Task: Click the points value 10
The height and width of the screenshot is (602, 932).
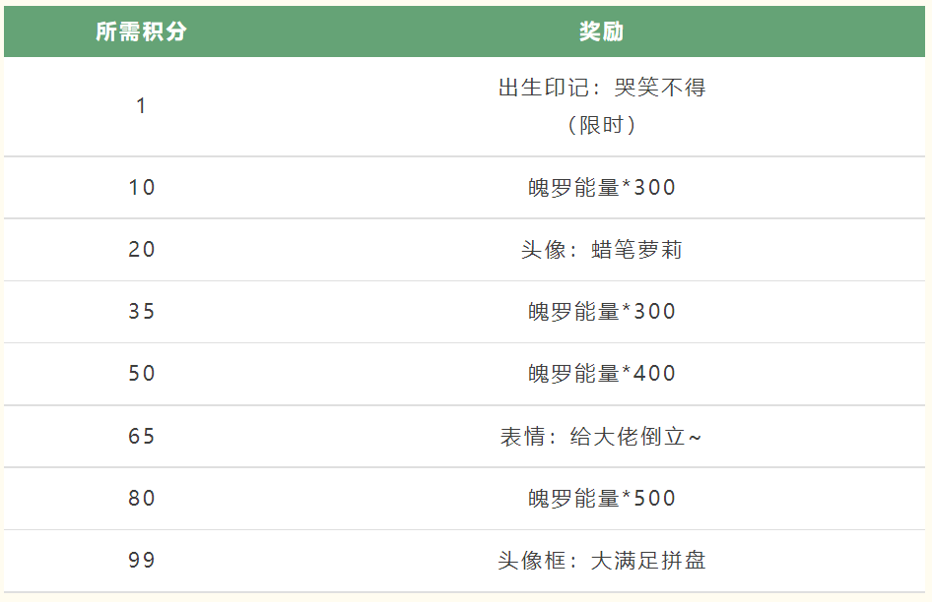Action: click(142, 188)
